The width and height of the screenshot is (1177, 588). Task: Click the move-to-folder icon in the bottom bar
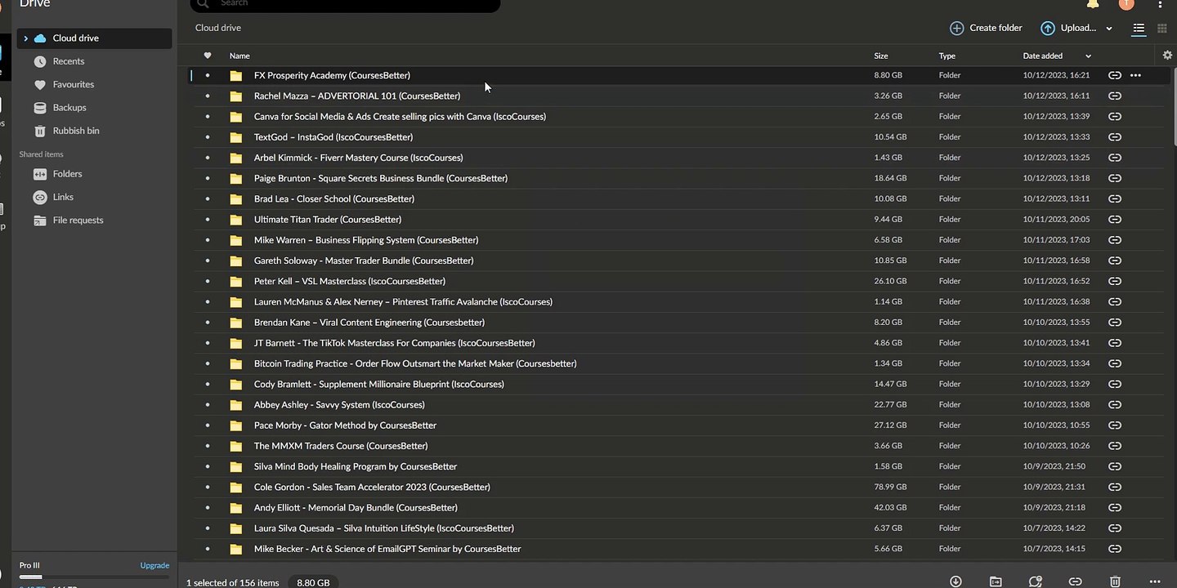tap(996, 581)
